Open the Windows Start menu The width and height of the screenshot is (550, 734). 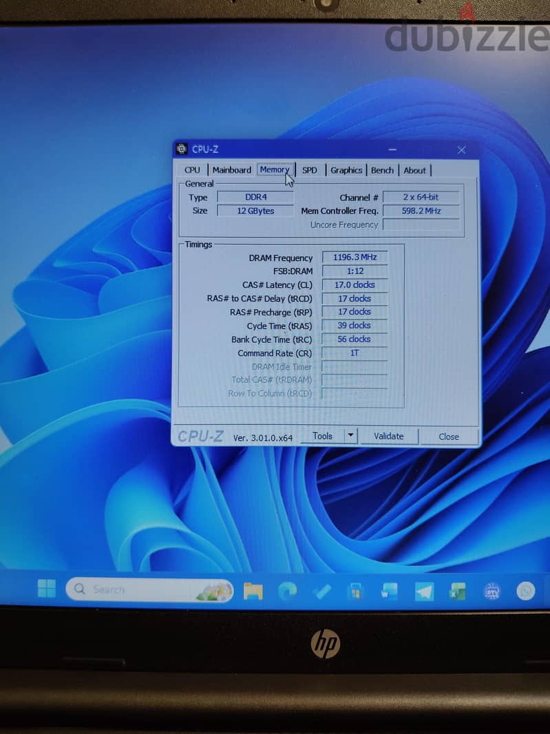click(46, 589)
